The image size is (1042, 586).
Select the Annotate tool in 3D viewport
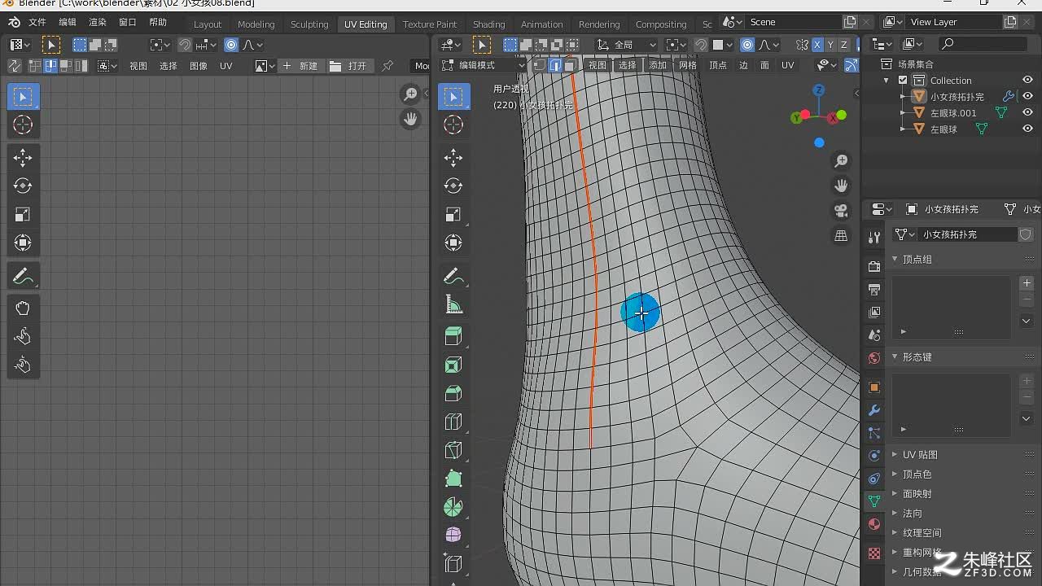tap(453, 276)
